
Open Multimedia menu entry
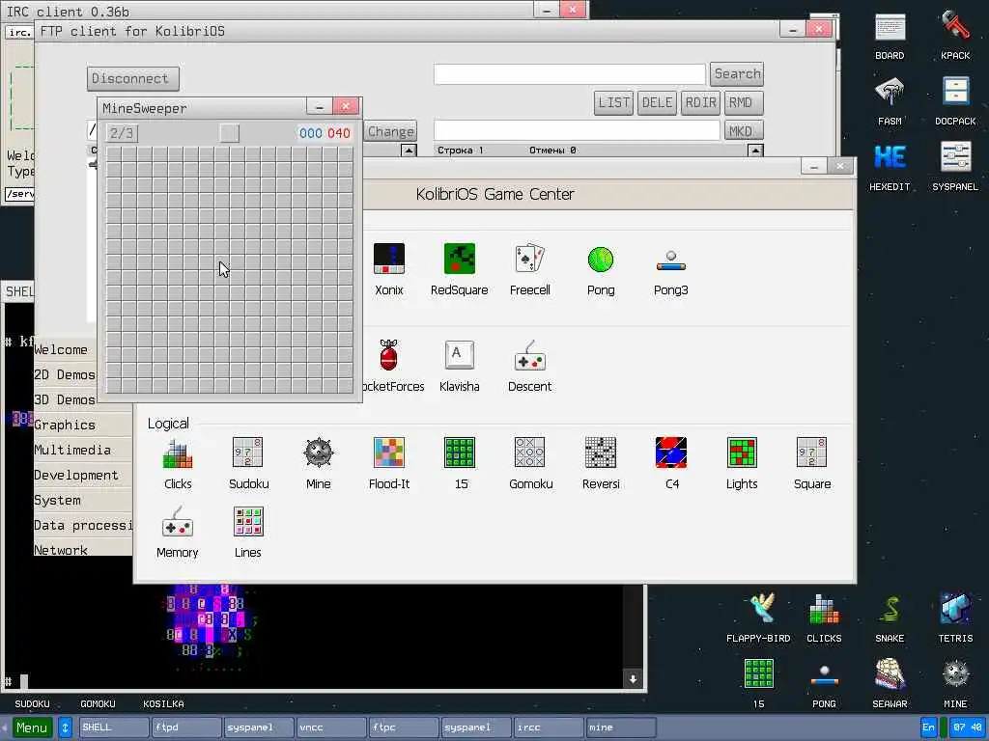tap(83, 451)
